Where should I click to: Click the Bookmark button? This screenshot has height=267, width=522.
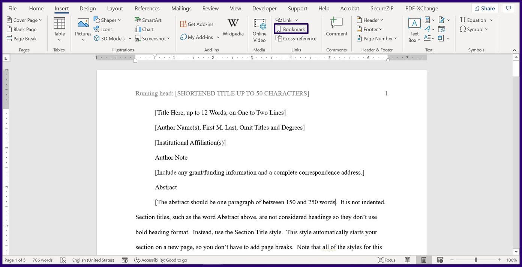pos(291,29)
